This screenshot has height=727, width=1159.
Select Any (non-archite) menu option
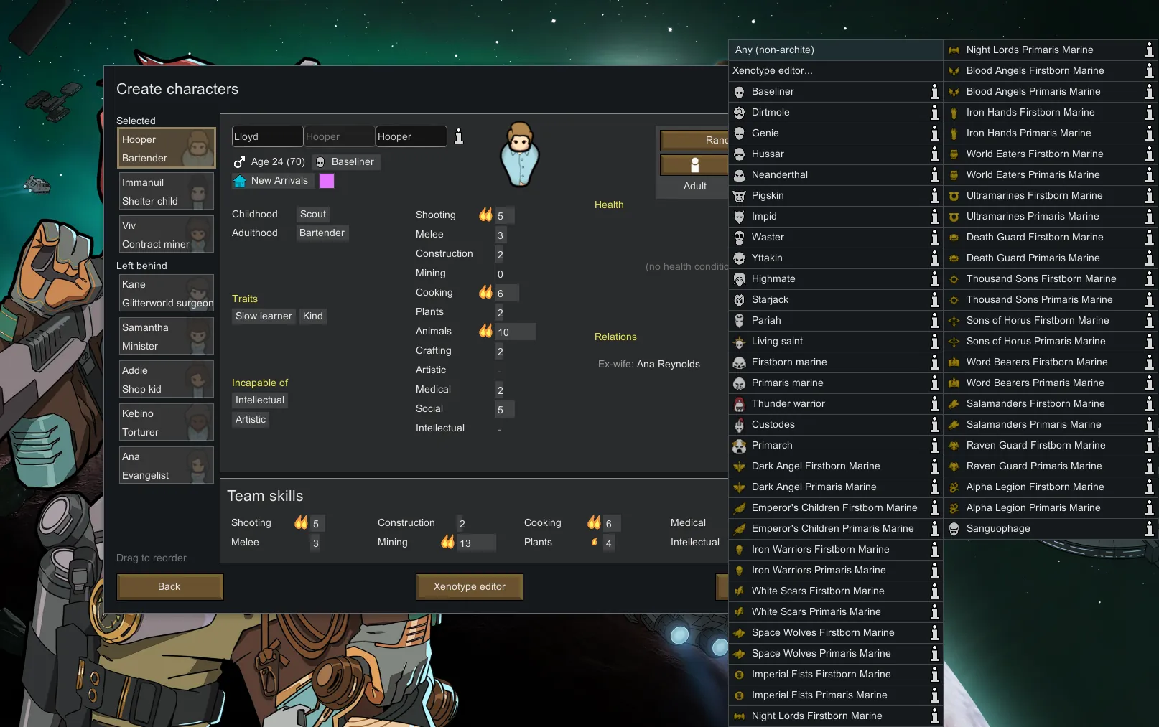(x=835, y=50)
